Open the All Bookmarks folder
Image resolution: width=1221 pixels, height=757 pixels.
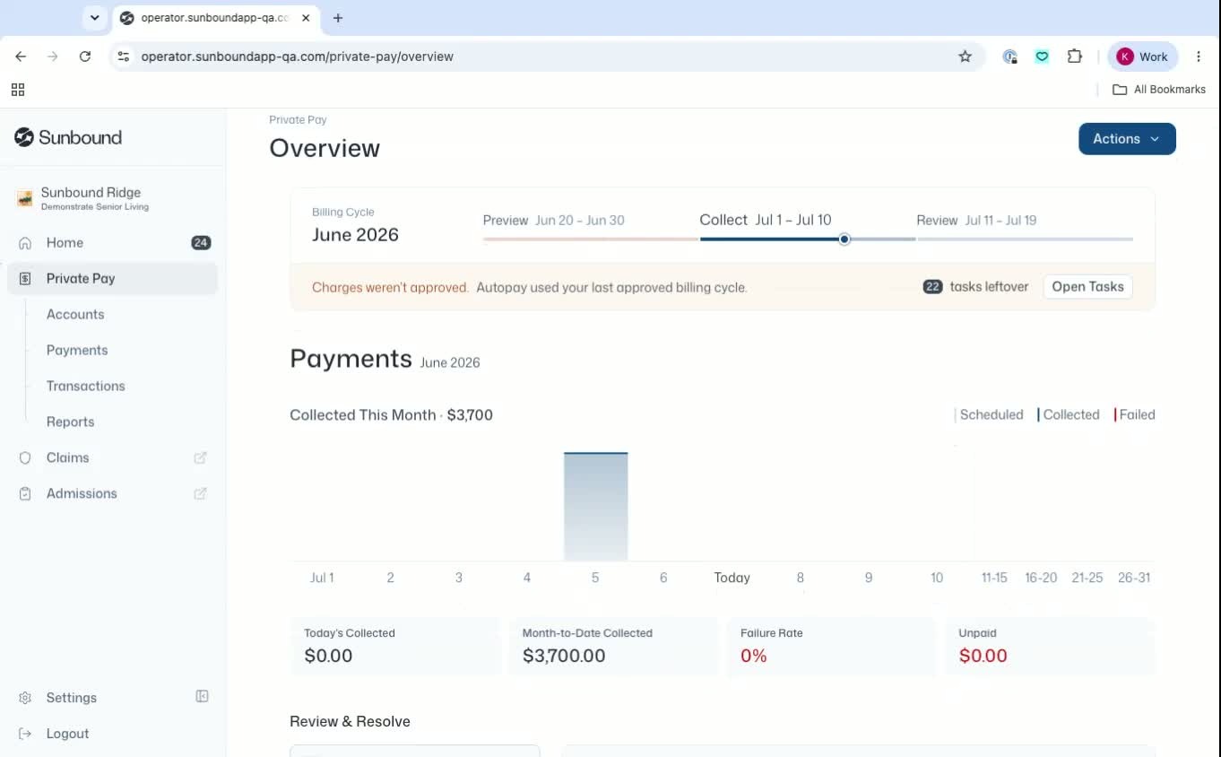click(x=1159, y=90)
